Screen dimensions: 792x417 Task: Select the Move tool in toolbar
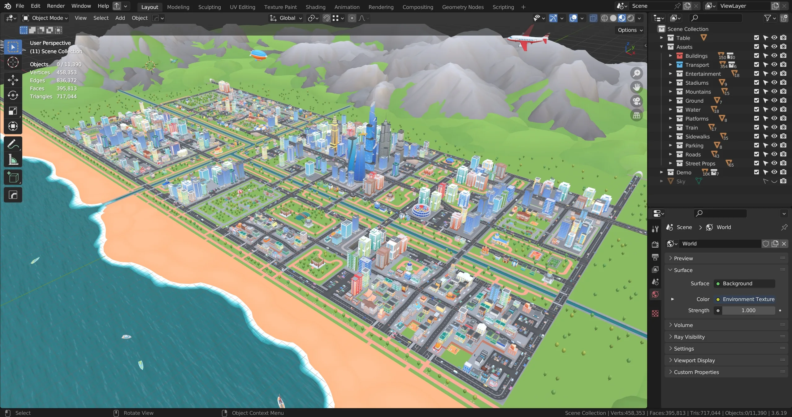[x=13, y=80]
